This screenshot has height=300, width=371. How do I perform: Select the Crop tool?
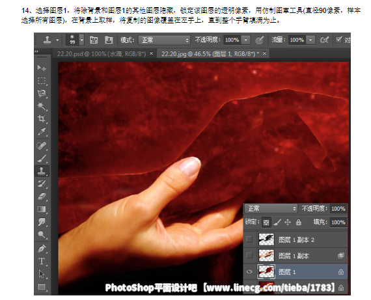click(42, 119)
